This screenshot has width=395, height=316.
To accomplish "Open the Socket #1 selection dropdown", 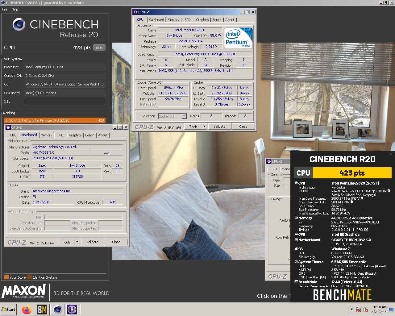I will 184,116.
